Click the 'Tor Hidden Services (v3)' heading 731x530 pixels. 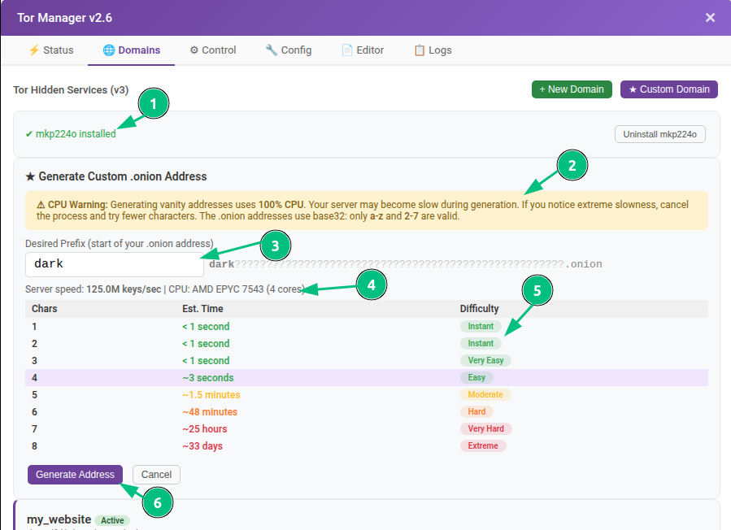pos(71,89)
